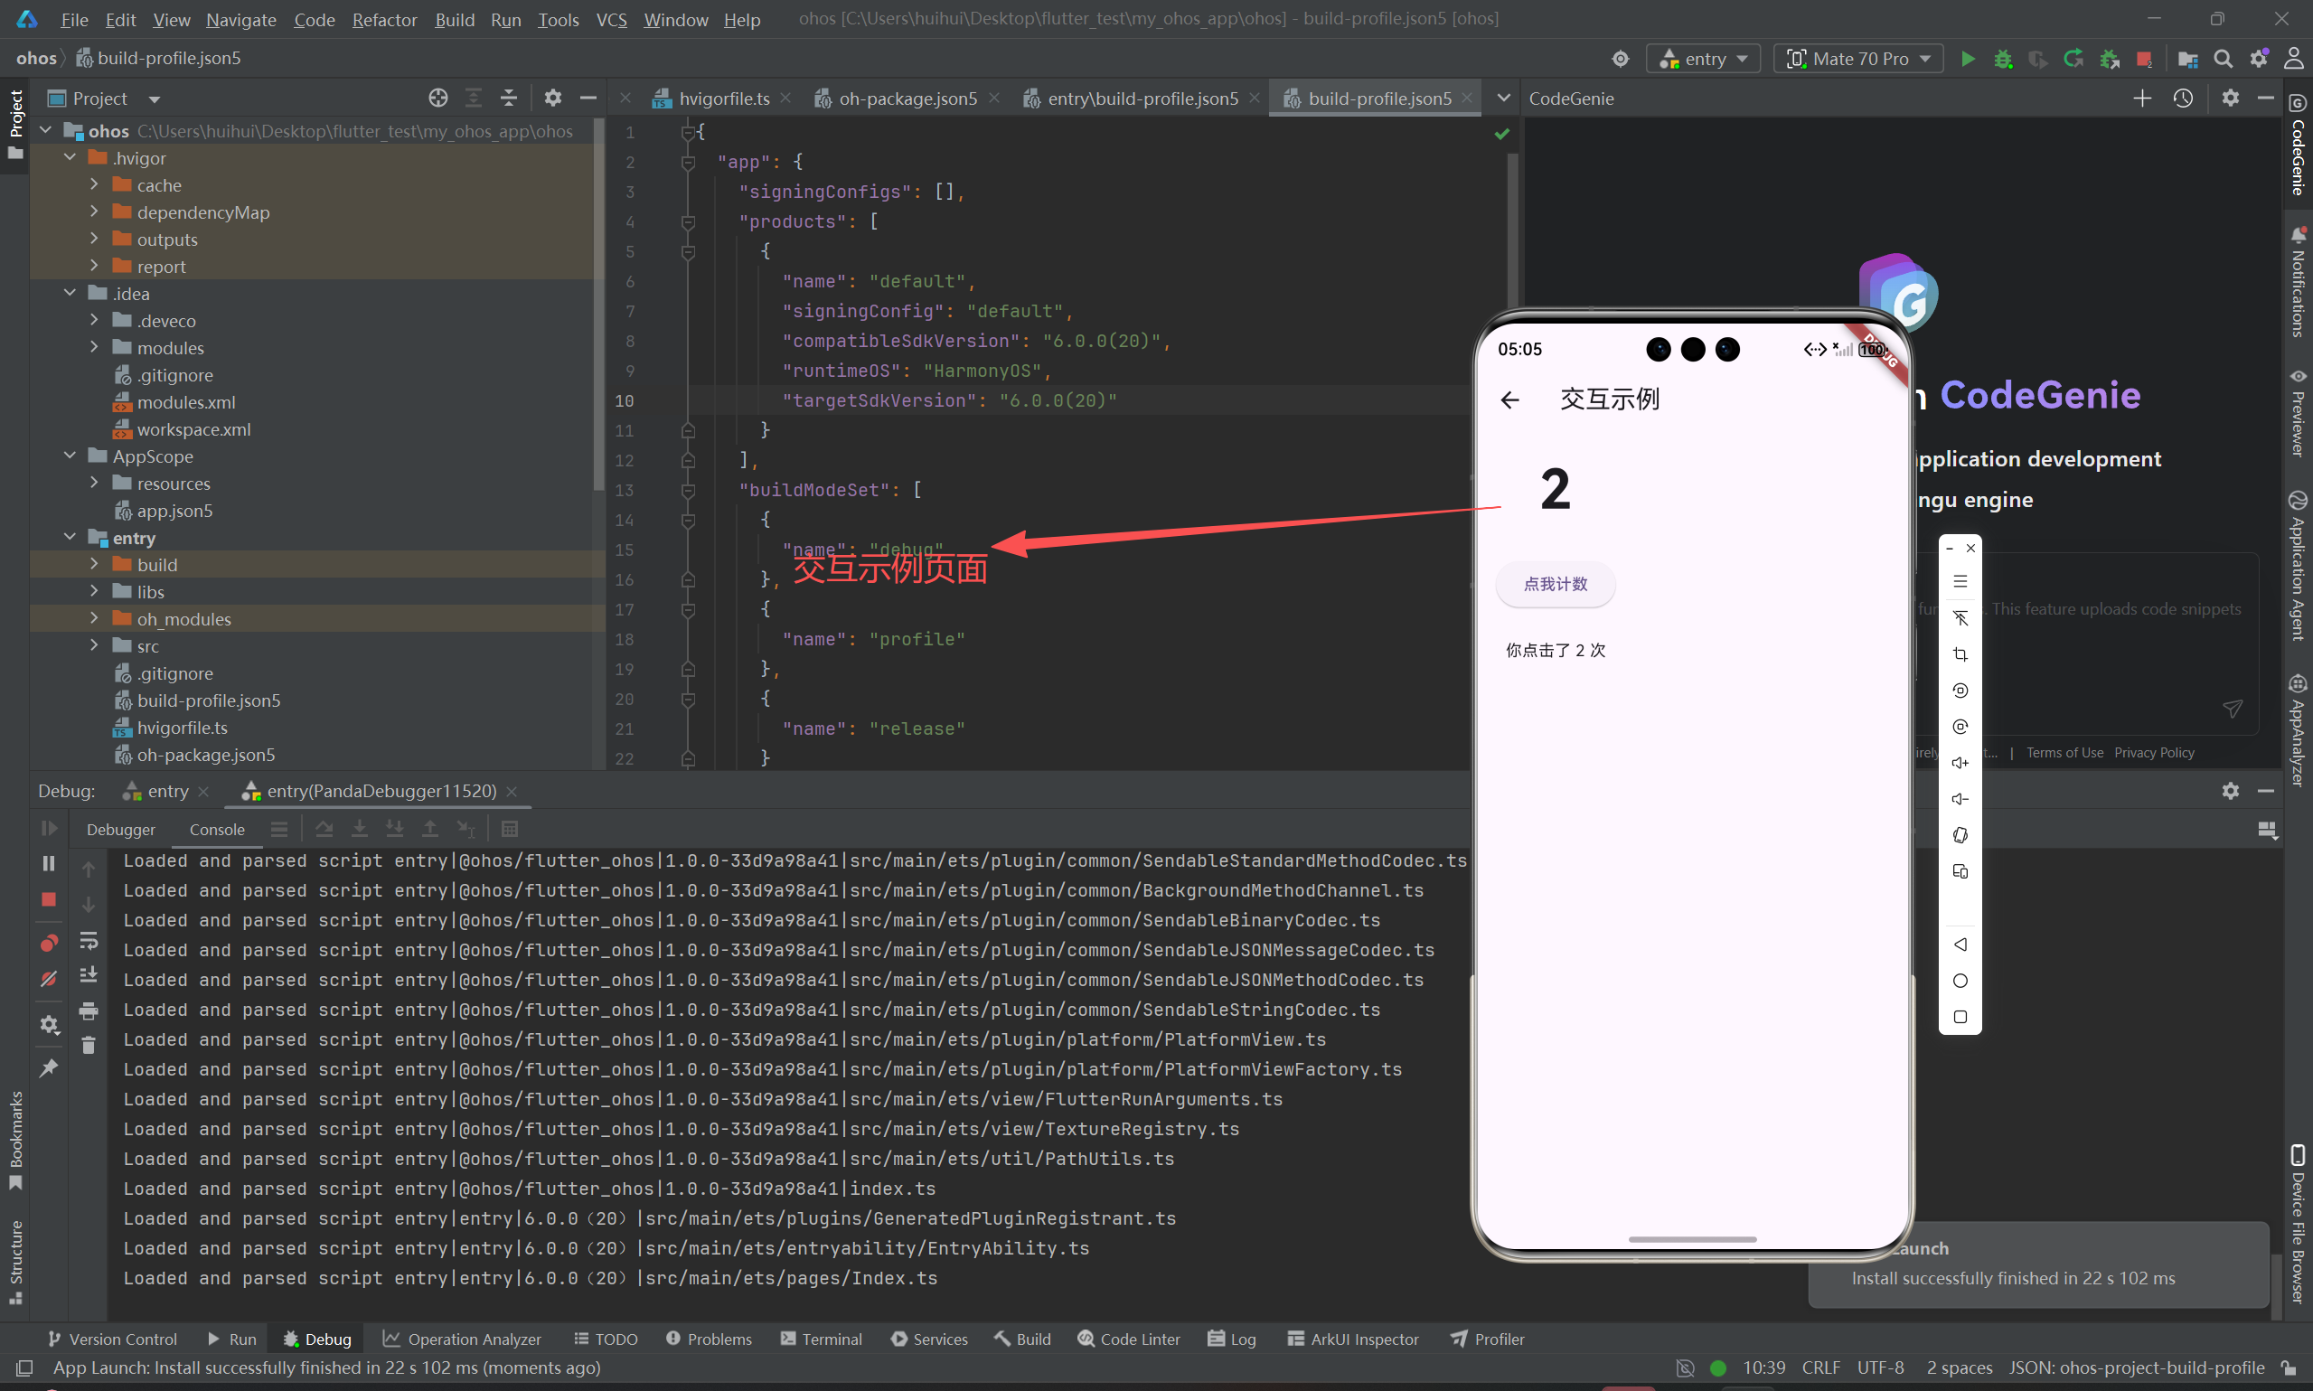The image size is (2313, 1391).
Task: Stop the debug session red square
Action: (x=49, y=899)
